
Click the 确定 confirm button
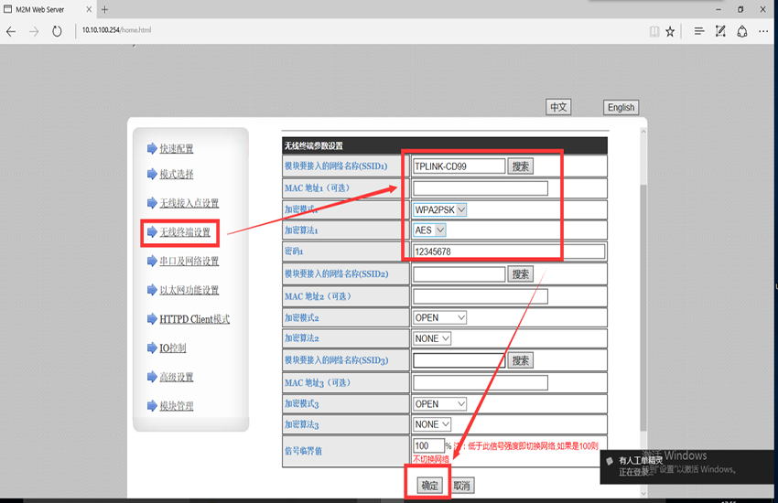pos(428,486)
